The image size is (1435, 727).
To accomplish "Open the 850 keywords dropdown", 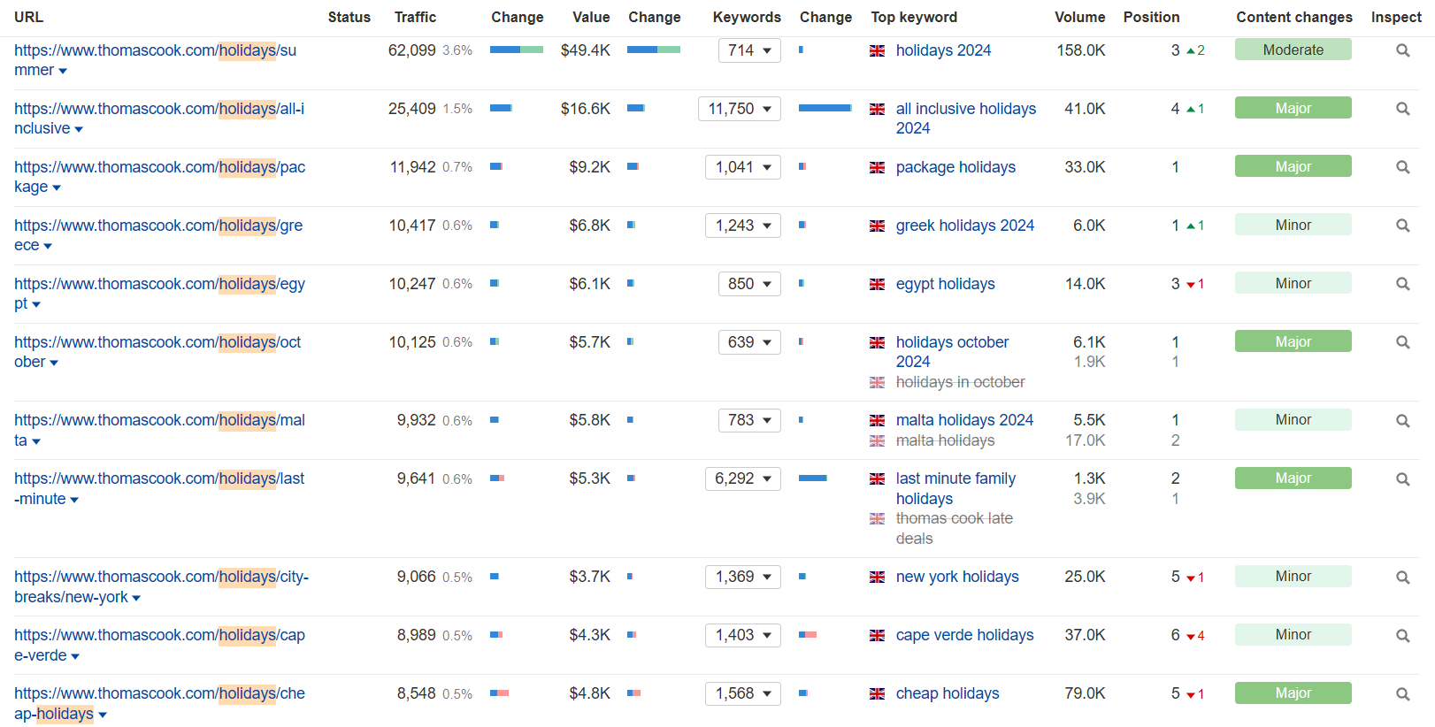I will (x=749, y=284).
